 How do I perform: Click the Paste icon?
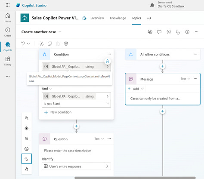[x=58, y=43]
